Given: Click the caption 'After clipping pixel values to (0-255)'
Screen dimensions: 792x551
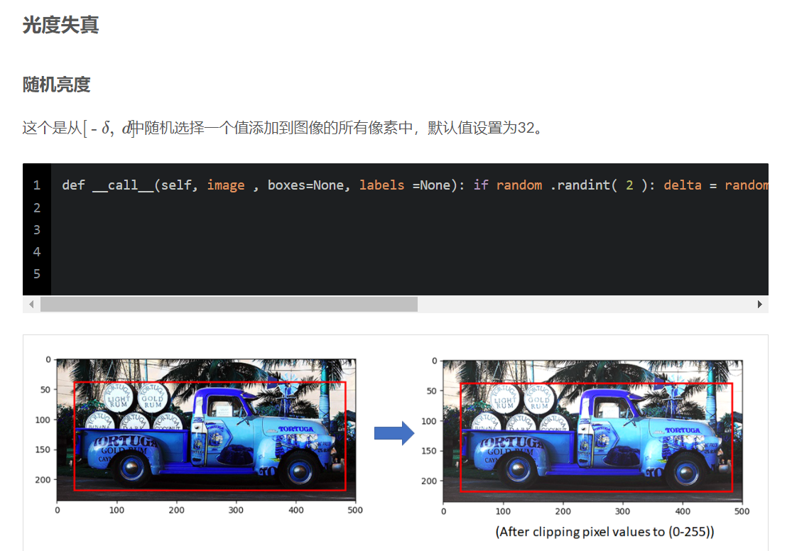Looking at the screenshot, I should click(x=604, y=532).
